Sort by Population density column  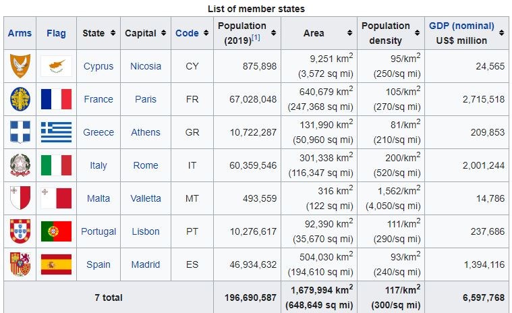coord(418,33)
